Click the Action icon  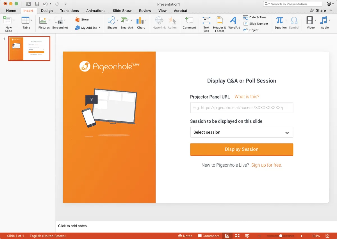(172, 21)
